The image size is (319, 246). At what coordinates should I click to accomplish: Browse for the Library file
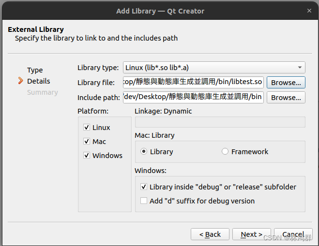click(286, 83)
